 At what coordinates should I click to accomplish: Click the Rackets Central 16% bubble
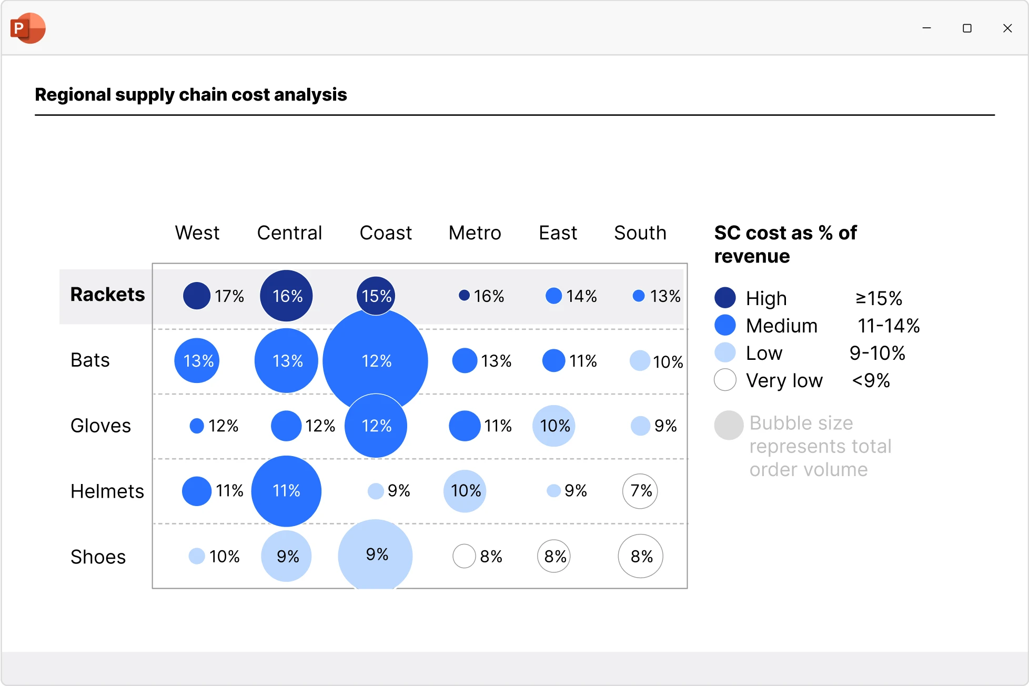click(x=286, y=296)
